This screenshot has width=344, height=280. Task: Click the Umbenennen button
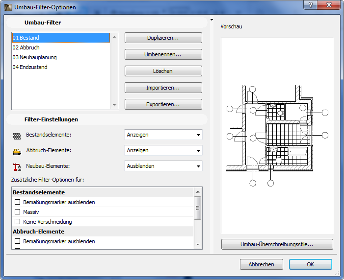click(x=163, y=54)
